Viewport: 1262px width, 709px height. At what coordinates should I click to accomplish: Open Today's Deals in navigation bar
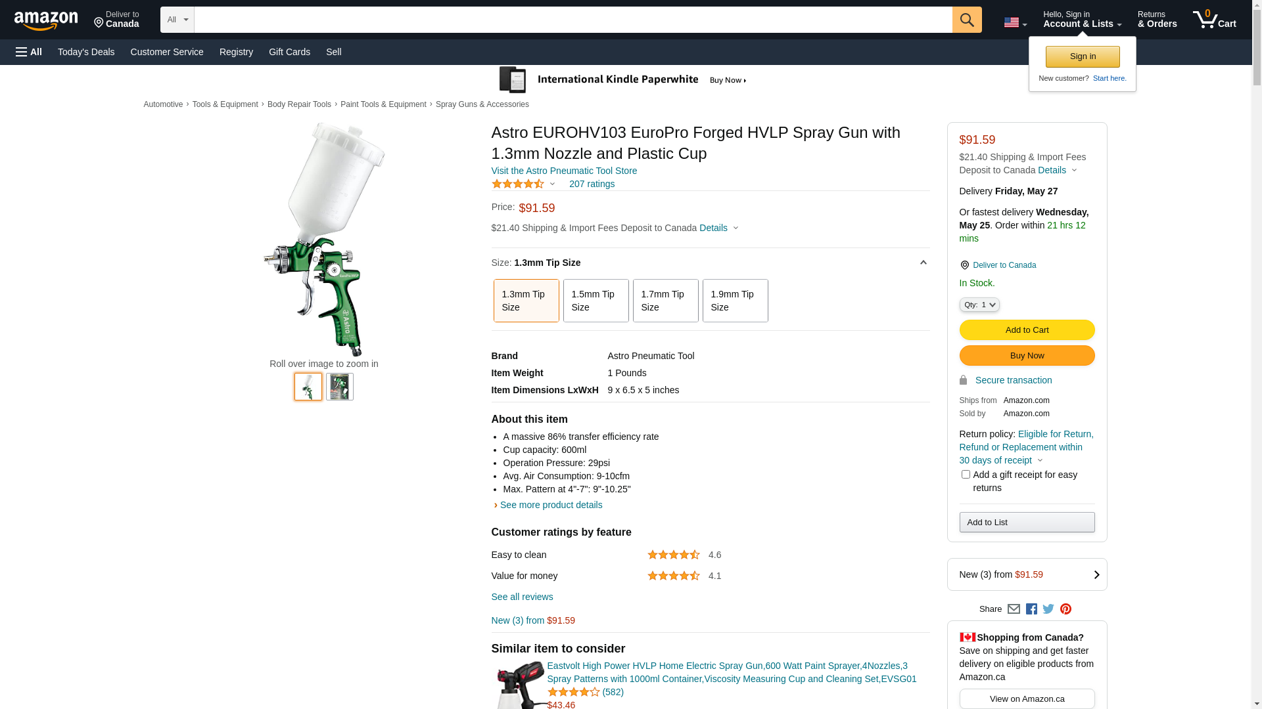[86, 52]
